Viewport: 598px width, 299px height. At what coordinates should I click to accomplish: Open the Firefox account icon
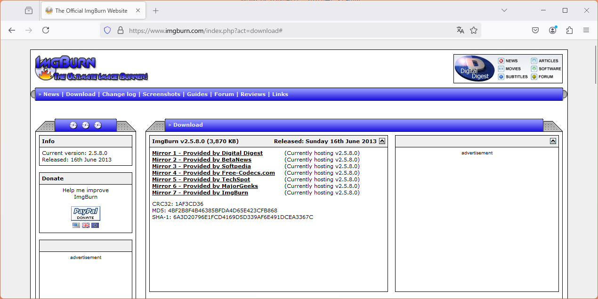click(552, 30)
